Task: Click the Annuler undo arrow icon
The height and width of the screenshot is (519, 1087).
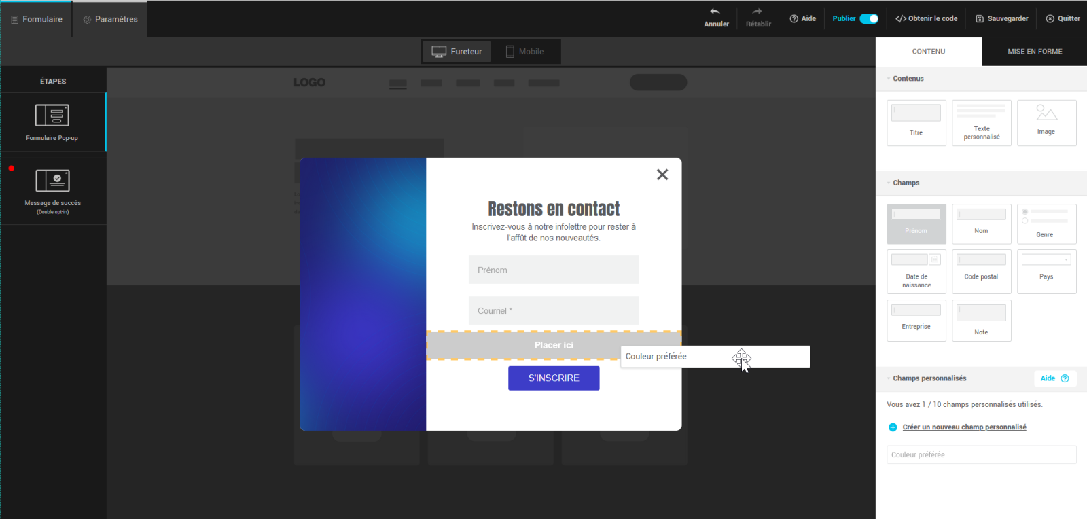Action: [715, 12]
